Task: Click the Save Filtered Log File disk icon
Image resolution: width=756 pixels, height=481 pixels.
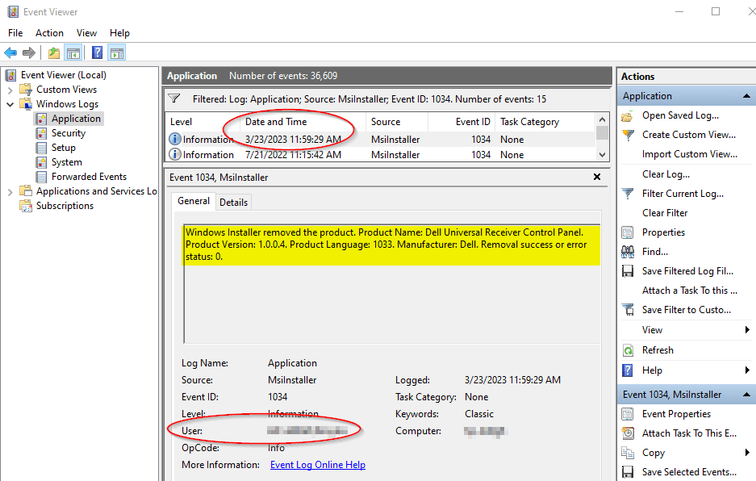Action: (x=628, y=271)
